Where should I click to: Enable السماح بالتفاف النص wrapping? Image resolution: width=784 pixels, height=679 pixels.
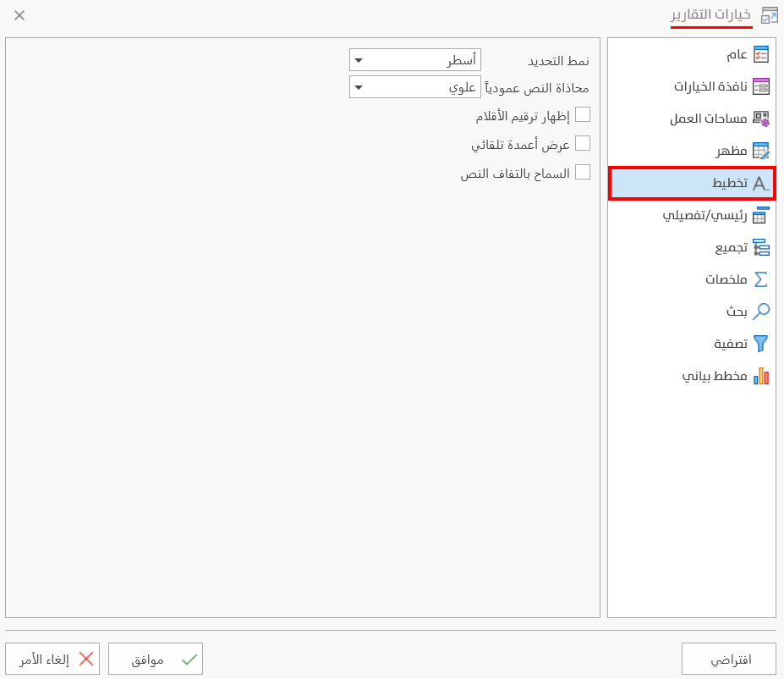pos(583,171)
